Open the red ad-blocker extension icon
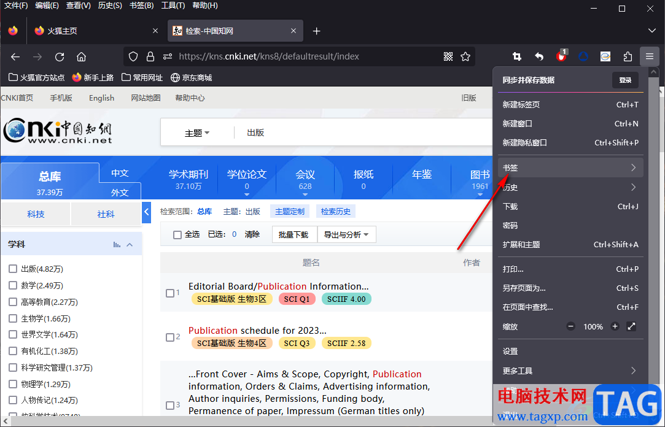The height and width of the screenshot is (427, 665). (561, 56)
